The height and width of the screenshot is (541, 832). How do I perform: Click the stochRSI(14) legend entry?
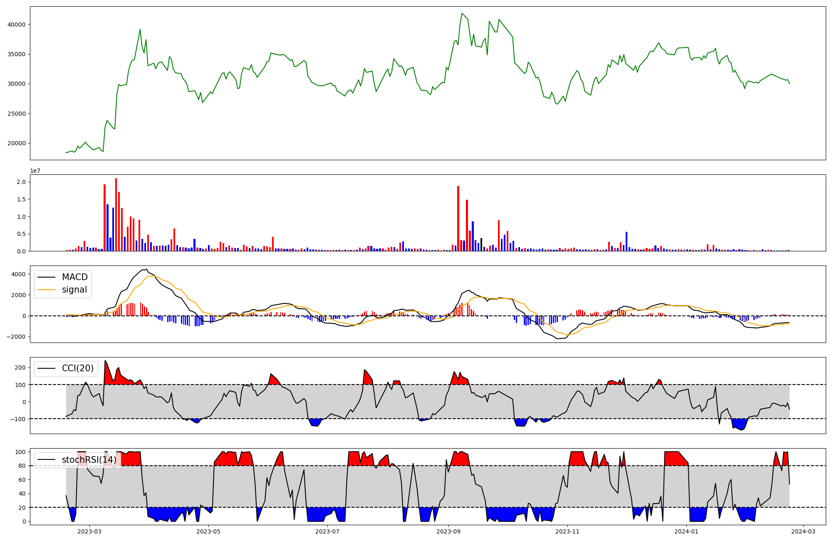[89, 460]
